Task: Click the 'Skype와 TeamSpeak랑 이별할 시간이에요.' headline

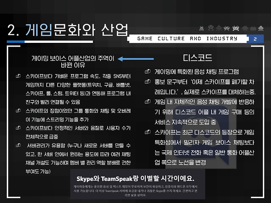Action: (135, 179)
